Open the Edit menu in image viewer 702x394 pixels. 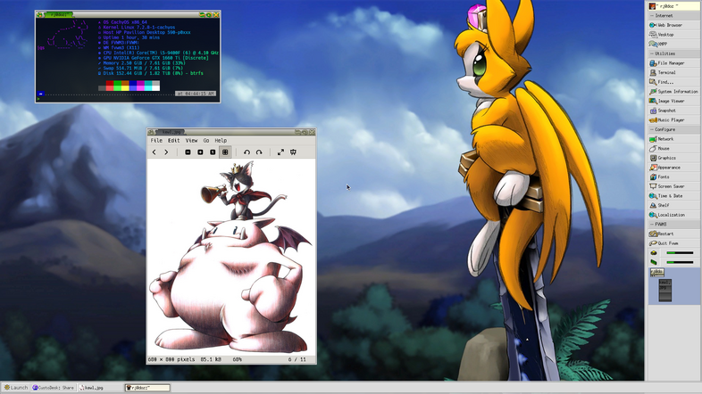[x=173, y=140]
